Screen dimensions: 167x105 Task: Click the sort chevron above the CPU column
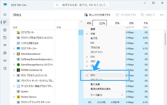pyautogui.click(x=81, y=22)
